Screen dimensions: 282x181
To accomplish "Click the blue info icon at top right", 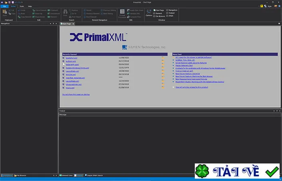I will pos(279,6).
